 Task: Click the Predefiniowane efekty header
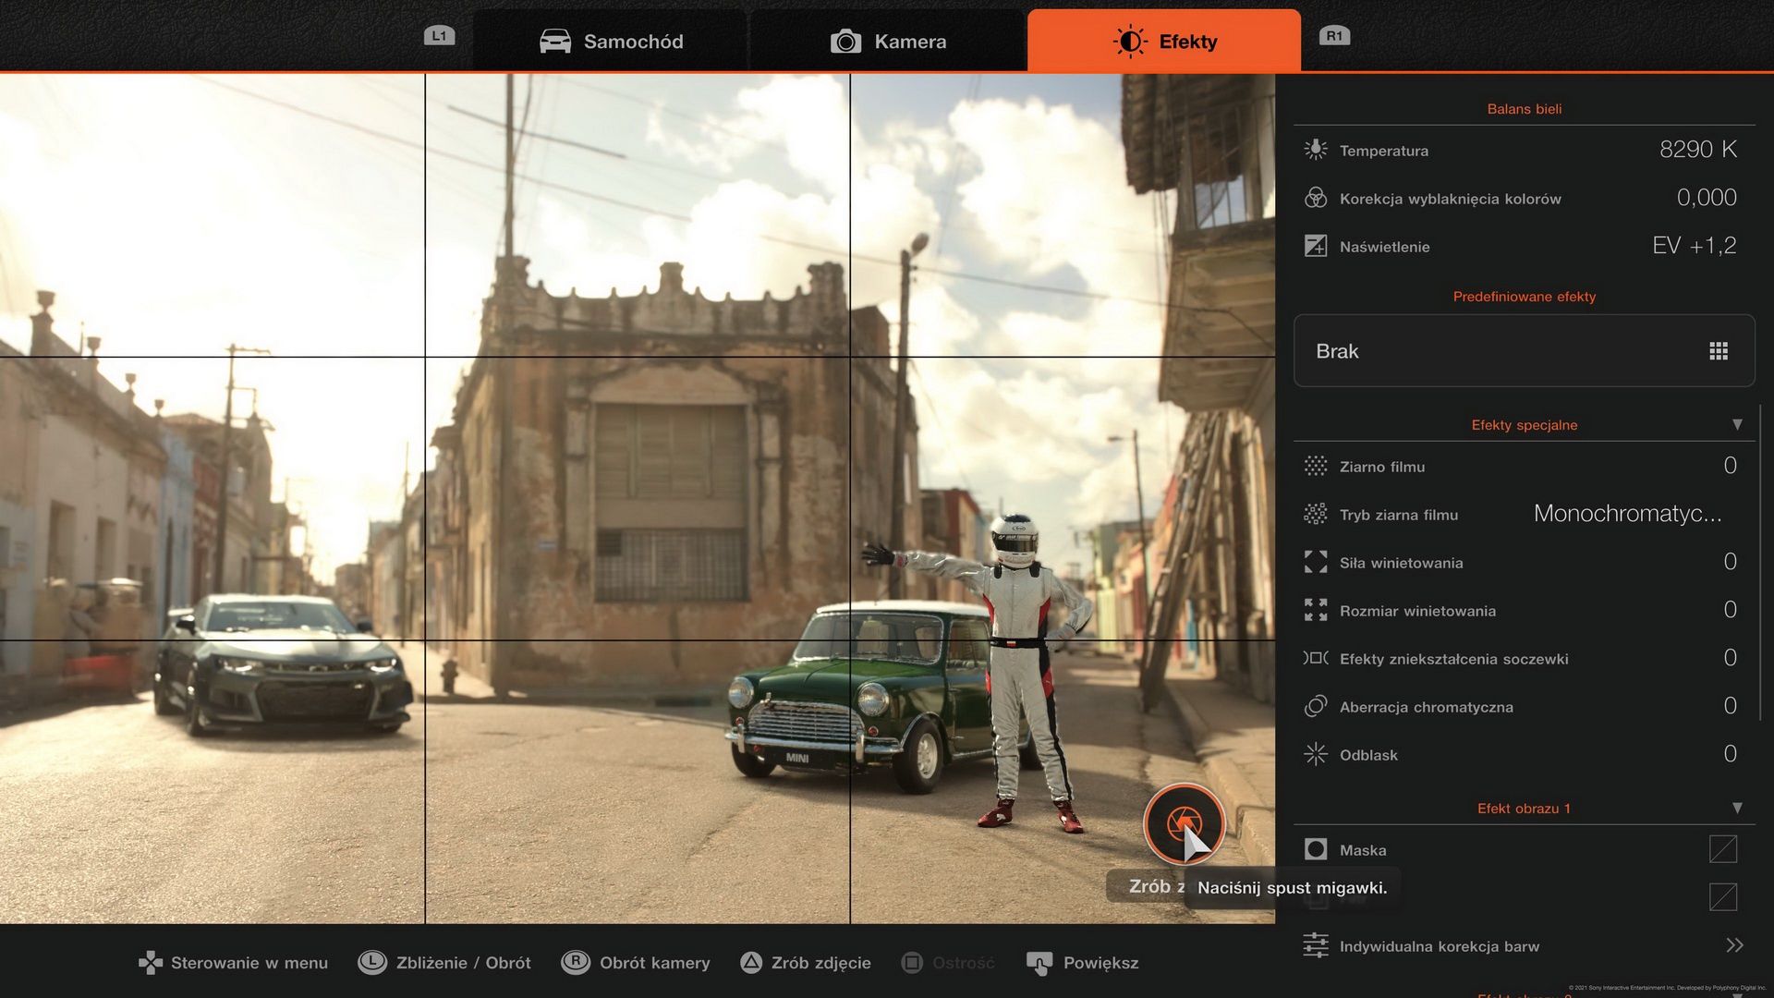1525,297
